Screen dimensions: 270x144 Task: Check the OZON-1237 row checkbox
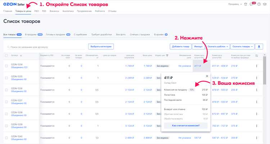[x=6, y=102]
